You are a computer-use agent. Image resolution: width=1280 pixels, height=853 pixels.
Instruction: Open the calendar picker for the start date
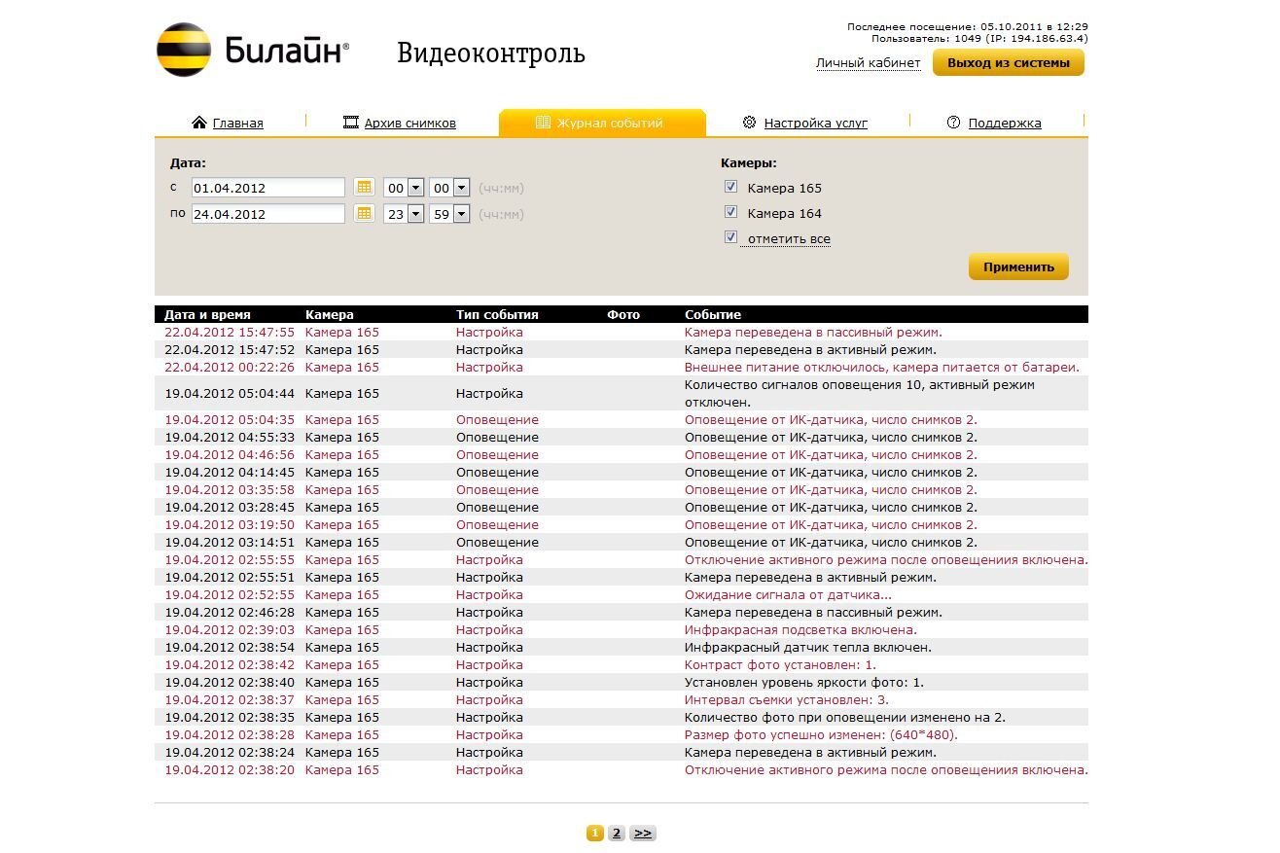(364, 187)
